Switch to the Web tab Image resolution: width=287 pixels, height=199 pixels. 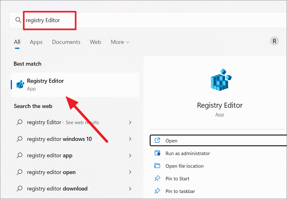[95, 42]
